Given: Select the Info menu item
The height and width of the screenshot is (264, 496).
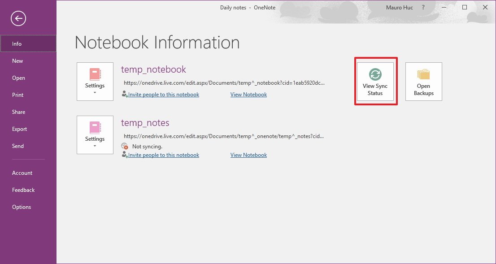Looking at the screenshot, I should click(17, 44).
